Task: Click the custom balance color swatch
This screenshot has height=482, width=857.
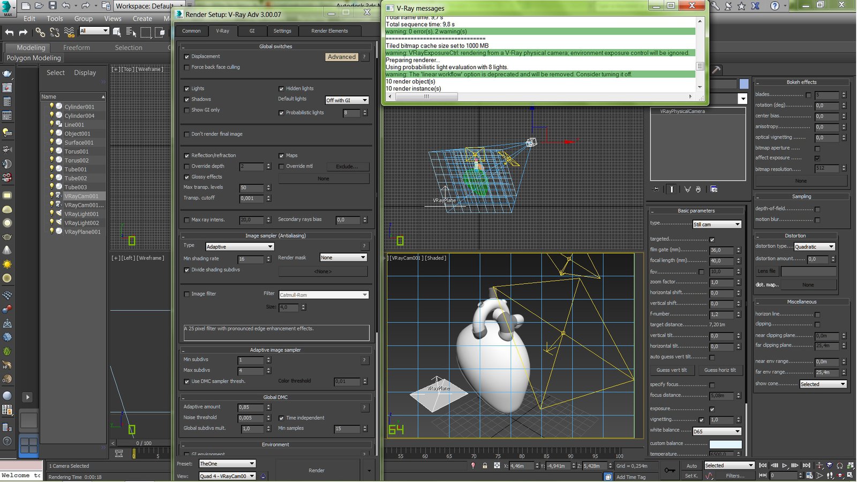Action: [725, 444]
